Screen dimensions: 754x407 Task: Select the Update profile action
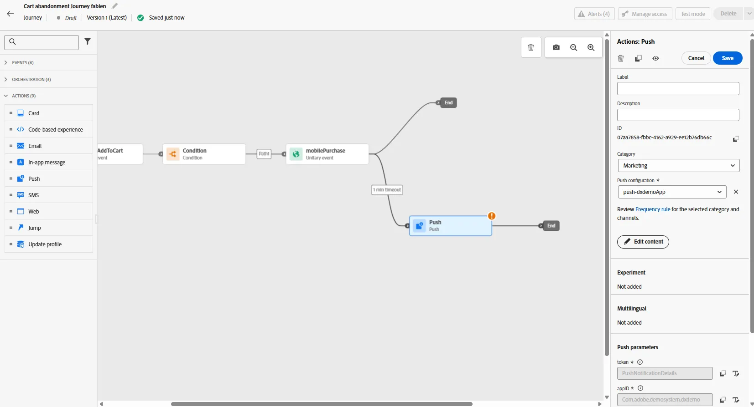tap(49, 244)
